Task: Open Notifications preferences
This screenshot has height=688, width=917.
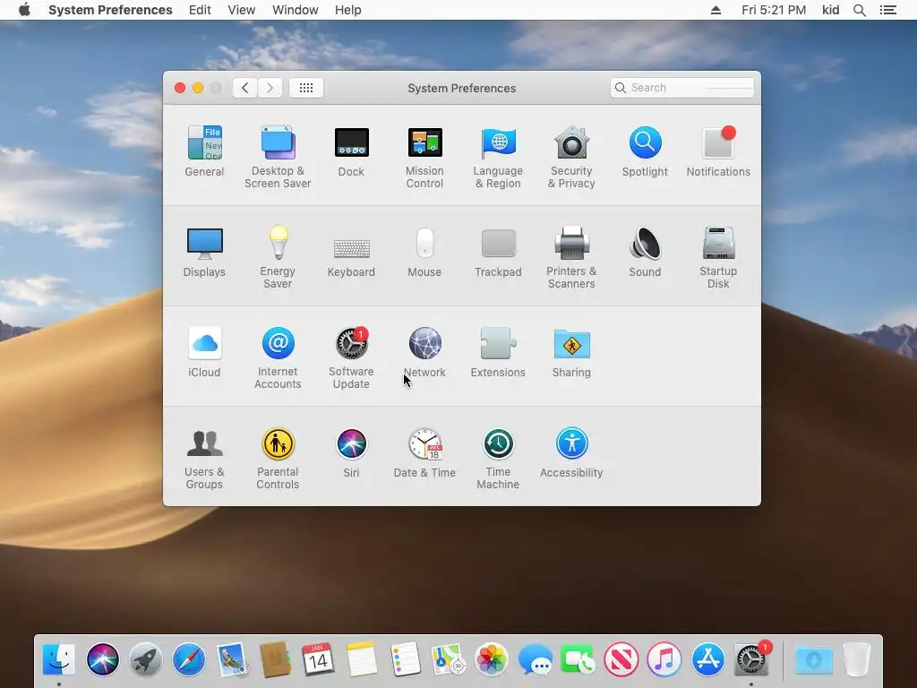Action: click(x=718, y=150)
